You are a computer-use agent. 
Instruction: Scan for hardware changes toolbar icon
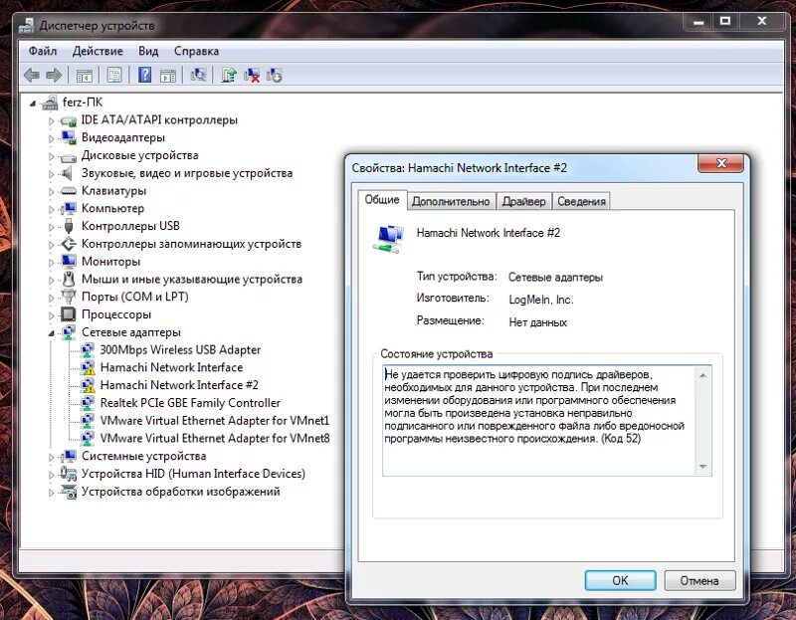[x=198, y=76]
